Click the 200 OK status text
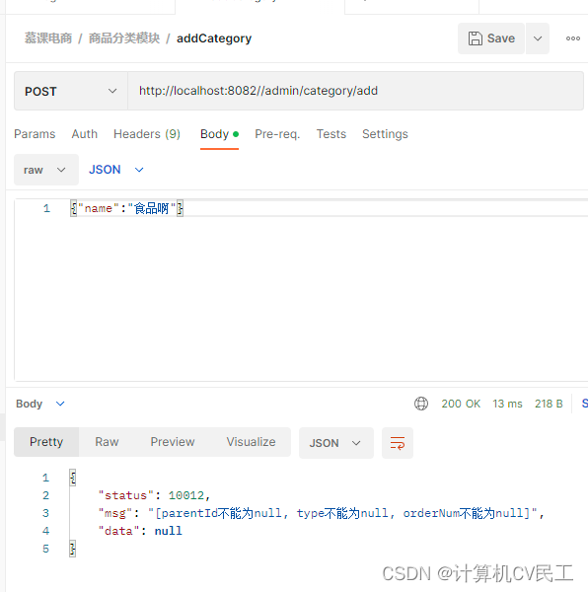This screenshot has width=588, height=592. click(461, 404)
